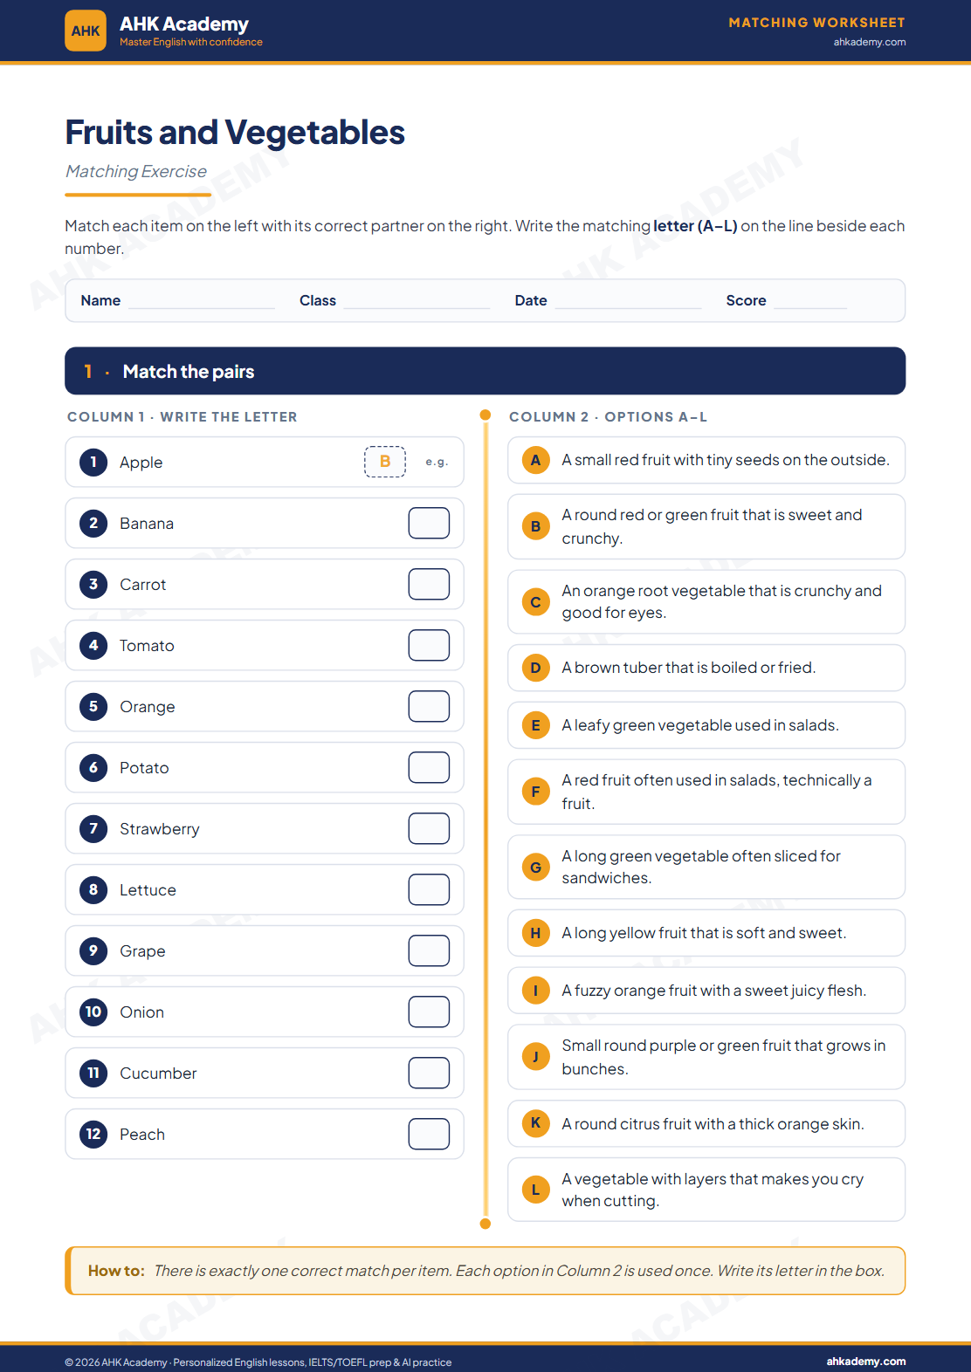Viewport: 971px width, 1372px height.
Task: Click the letter D option badge
Action: [x=535, y=668]
